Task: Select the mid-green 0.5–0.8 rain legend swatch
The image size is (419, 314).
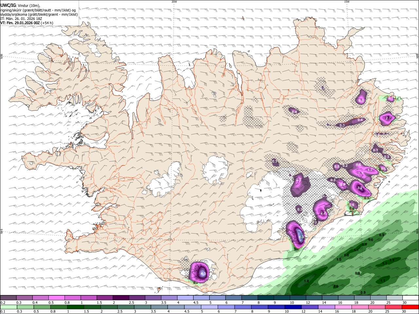Action: point(42,307)
